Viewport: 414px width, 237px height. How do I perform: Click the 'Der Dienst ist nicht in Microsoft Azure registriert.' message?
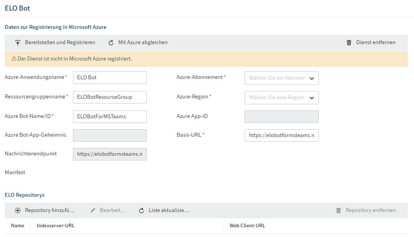tap(75, 59)
